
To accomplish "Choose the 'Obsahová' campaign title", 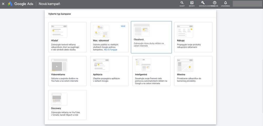I will tap(138, 40).
